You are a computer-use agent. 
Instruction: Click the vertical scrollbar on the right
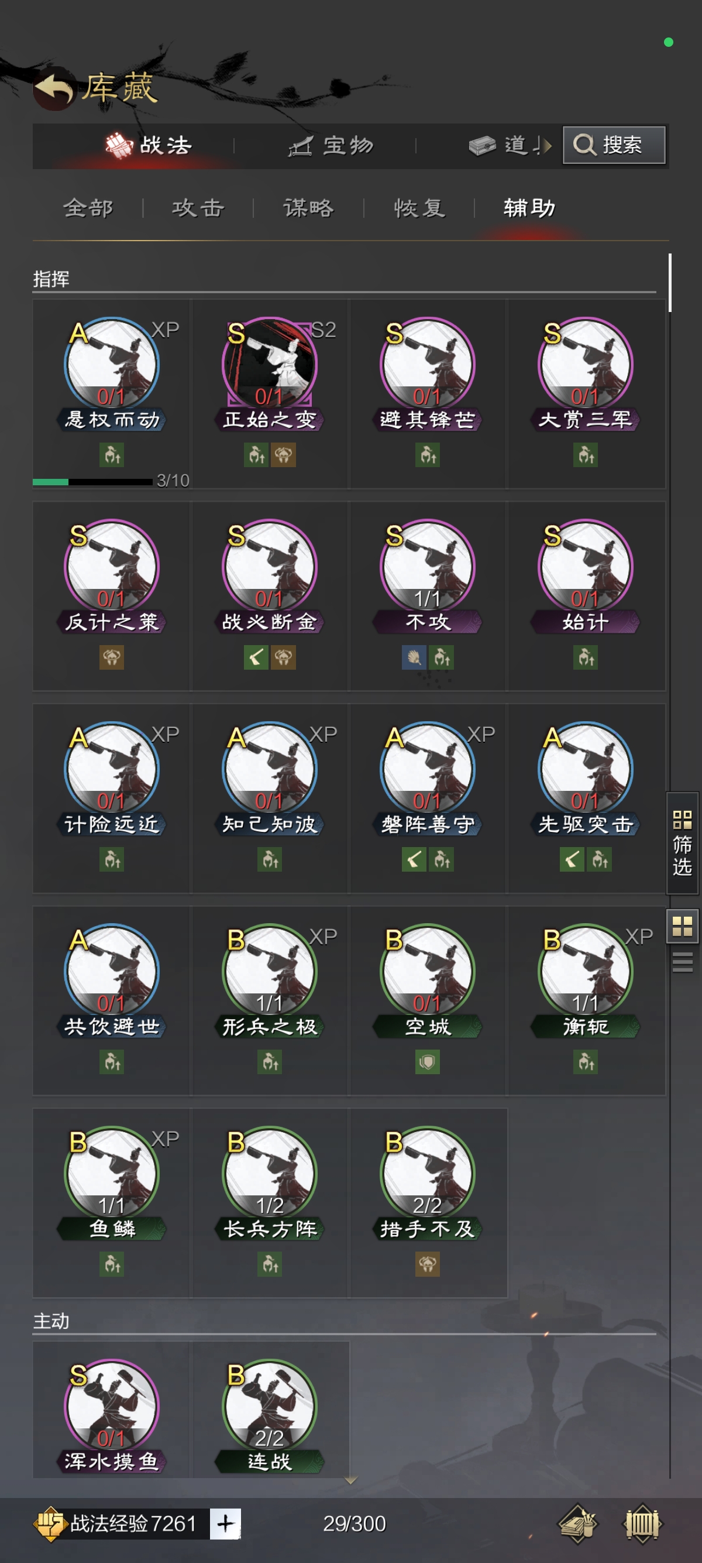(x=670, y=283)
